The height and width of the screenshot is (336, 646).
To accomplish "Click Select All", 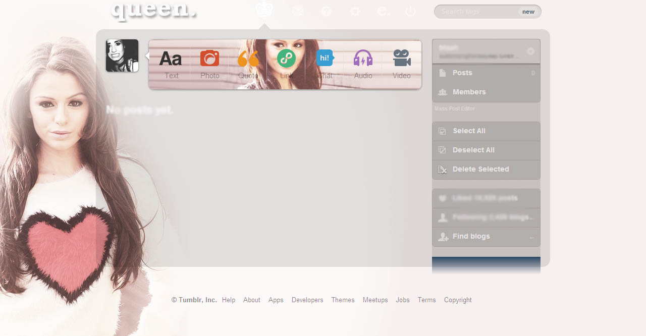I will (x=486, y=131).
